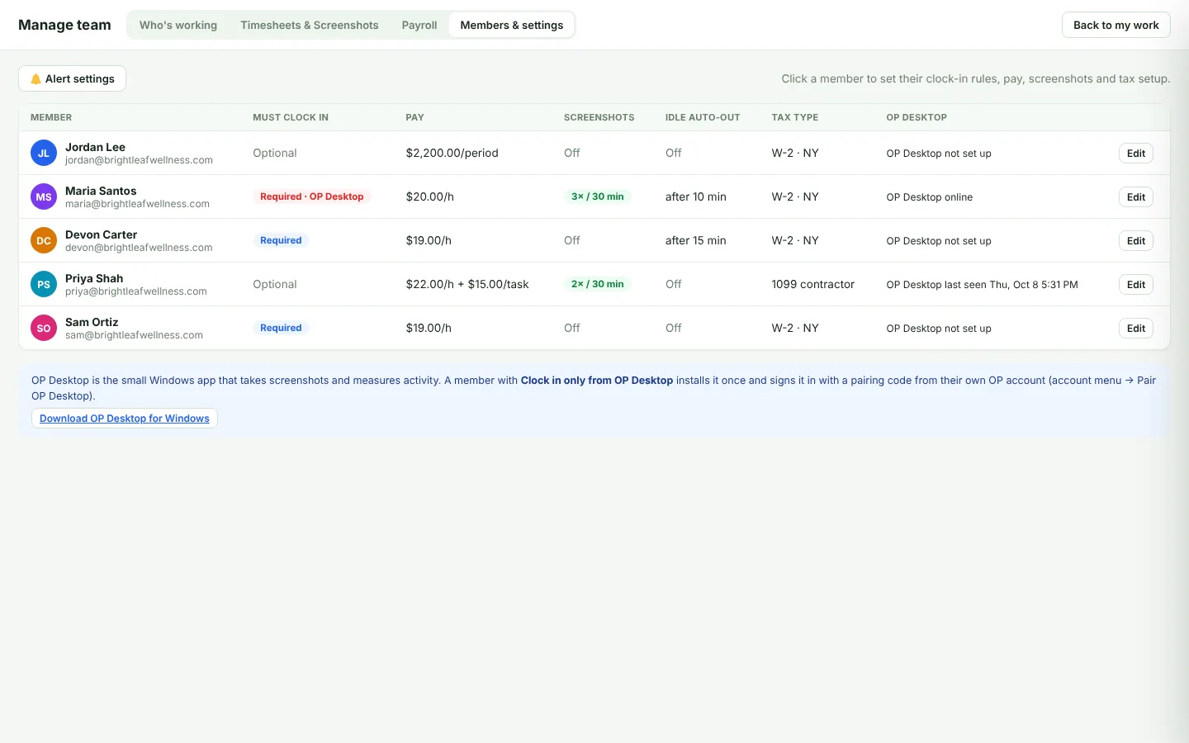Image resolution: width=1189 pixels, height=743 pixels.
Task: Go to the Payroll tab
Action: tap(419, 25)
